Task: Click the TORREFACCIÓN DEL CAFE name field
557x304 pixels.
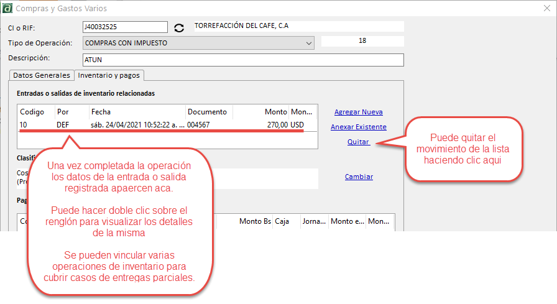Action: [298, 27]
